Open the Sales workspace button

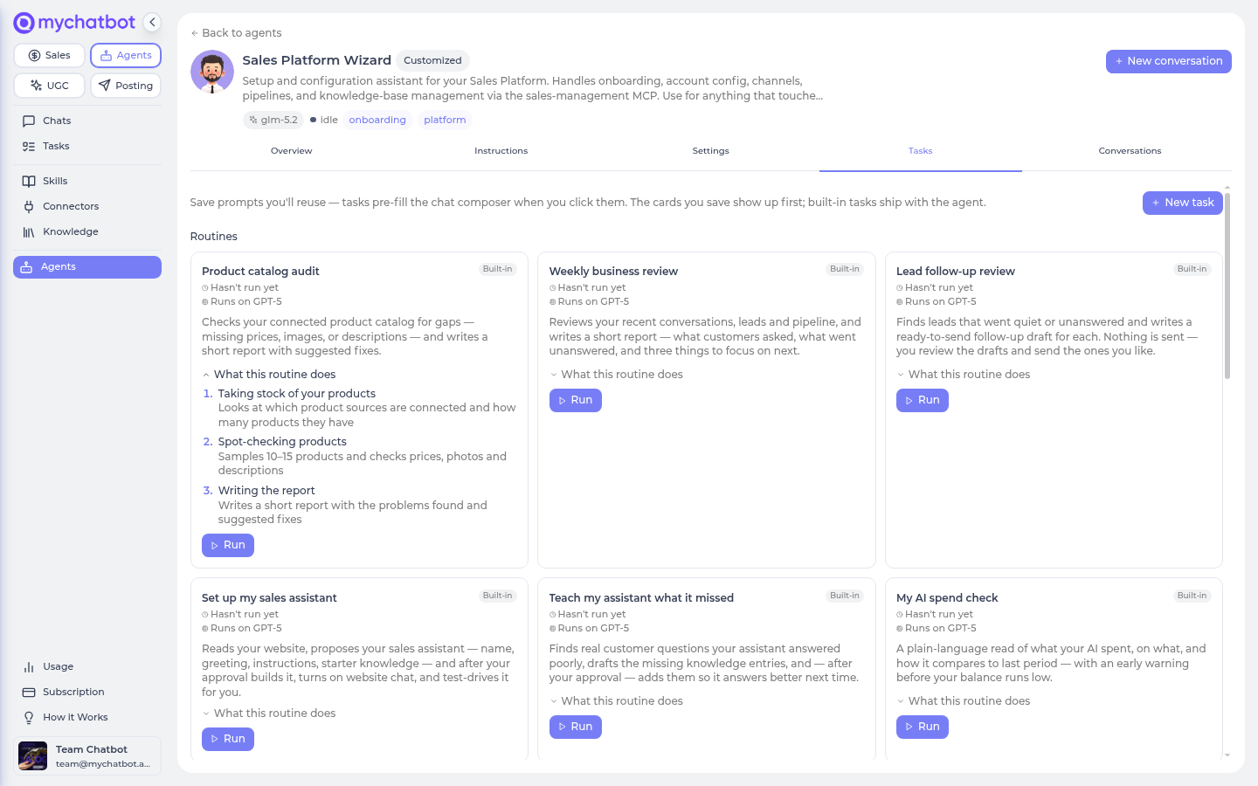click(49, 55)
